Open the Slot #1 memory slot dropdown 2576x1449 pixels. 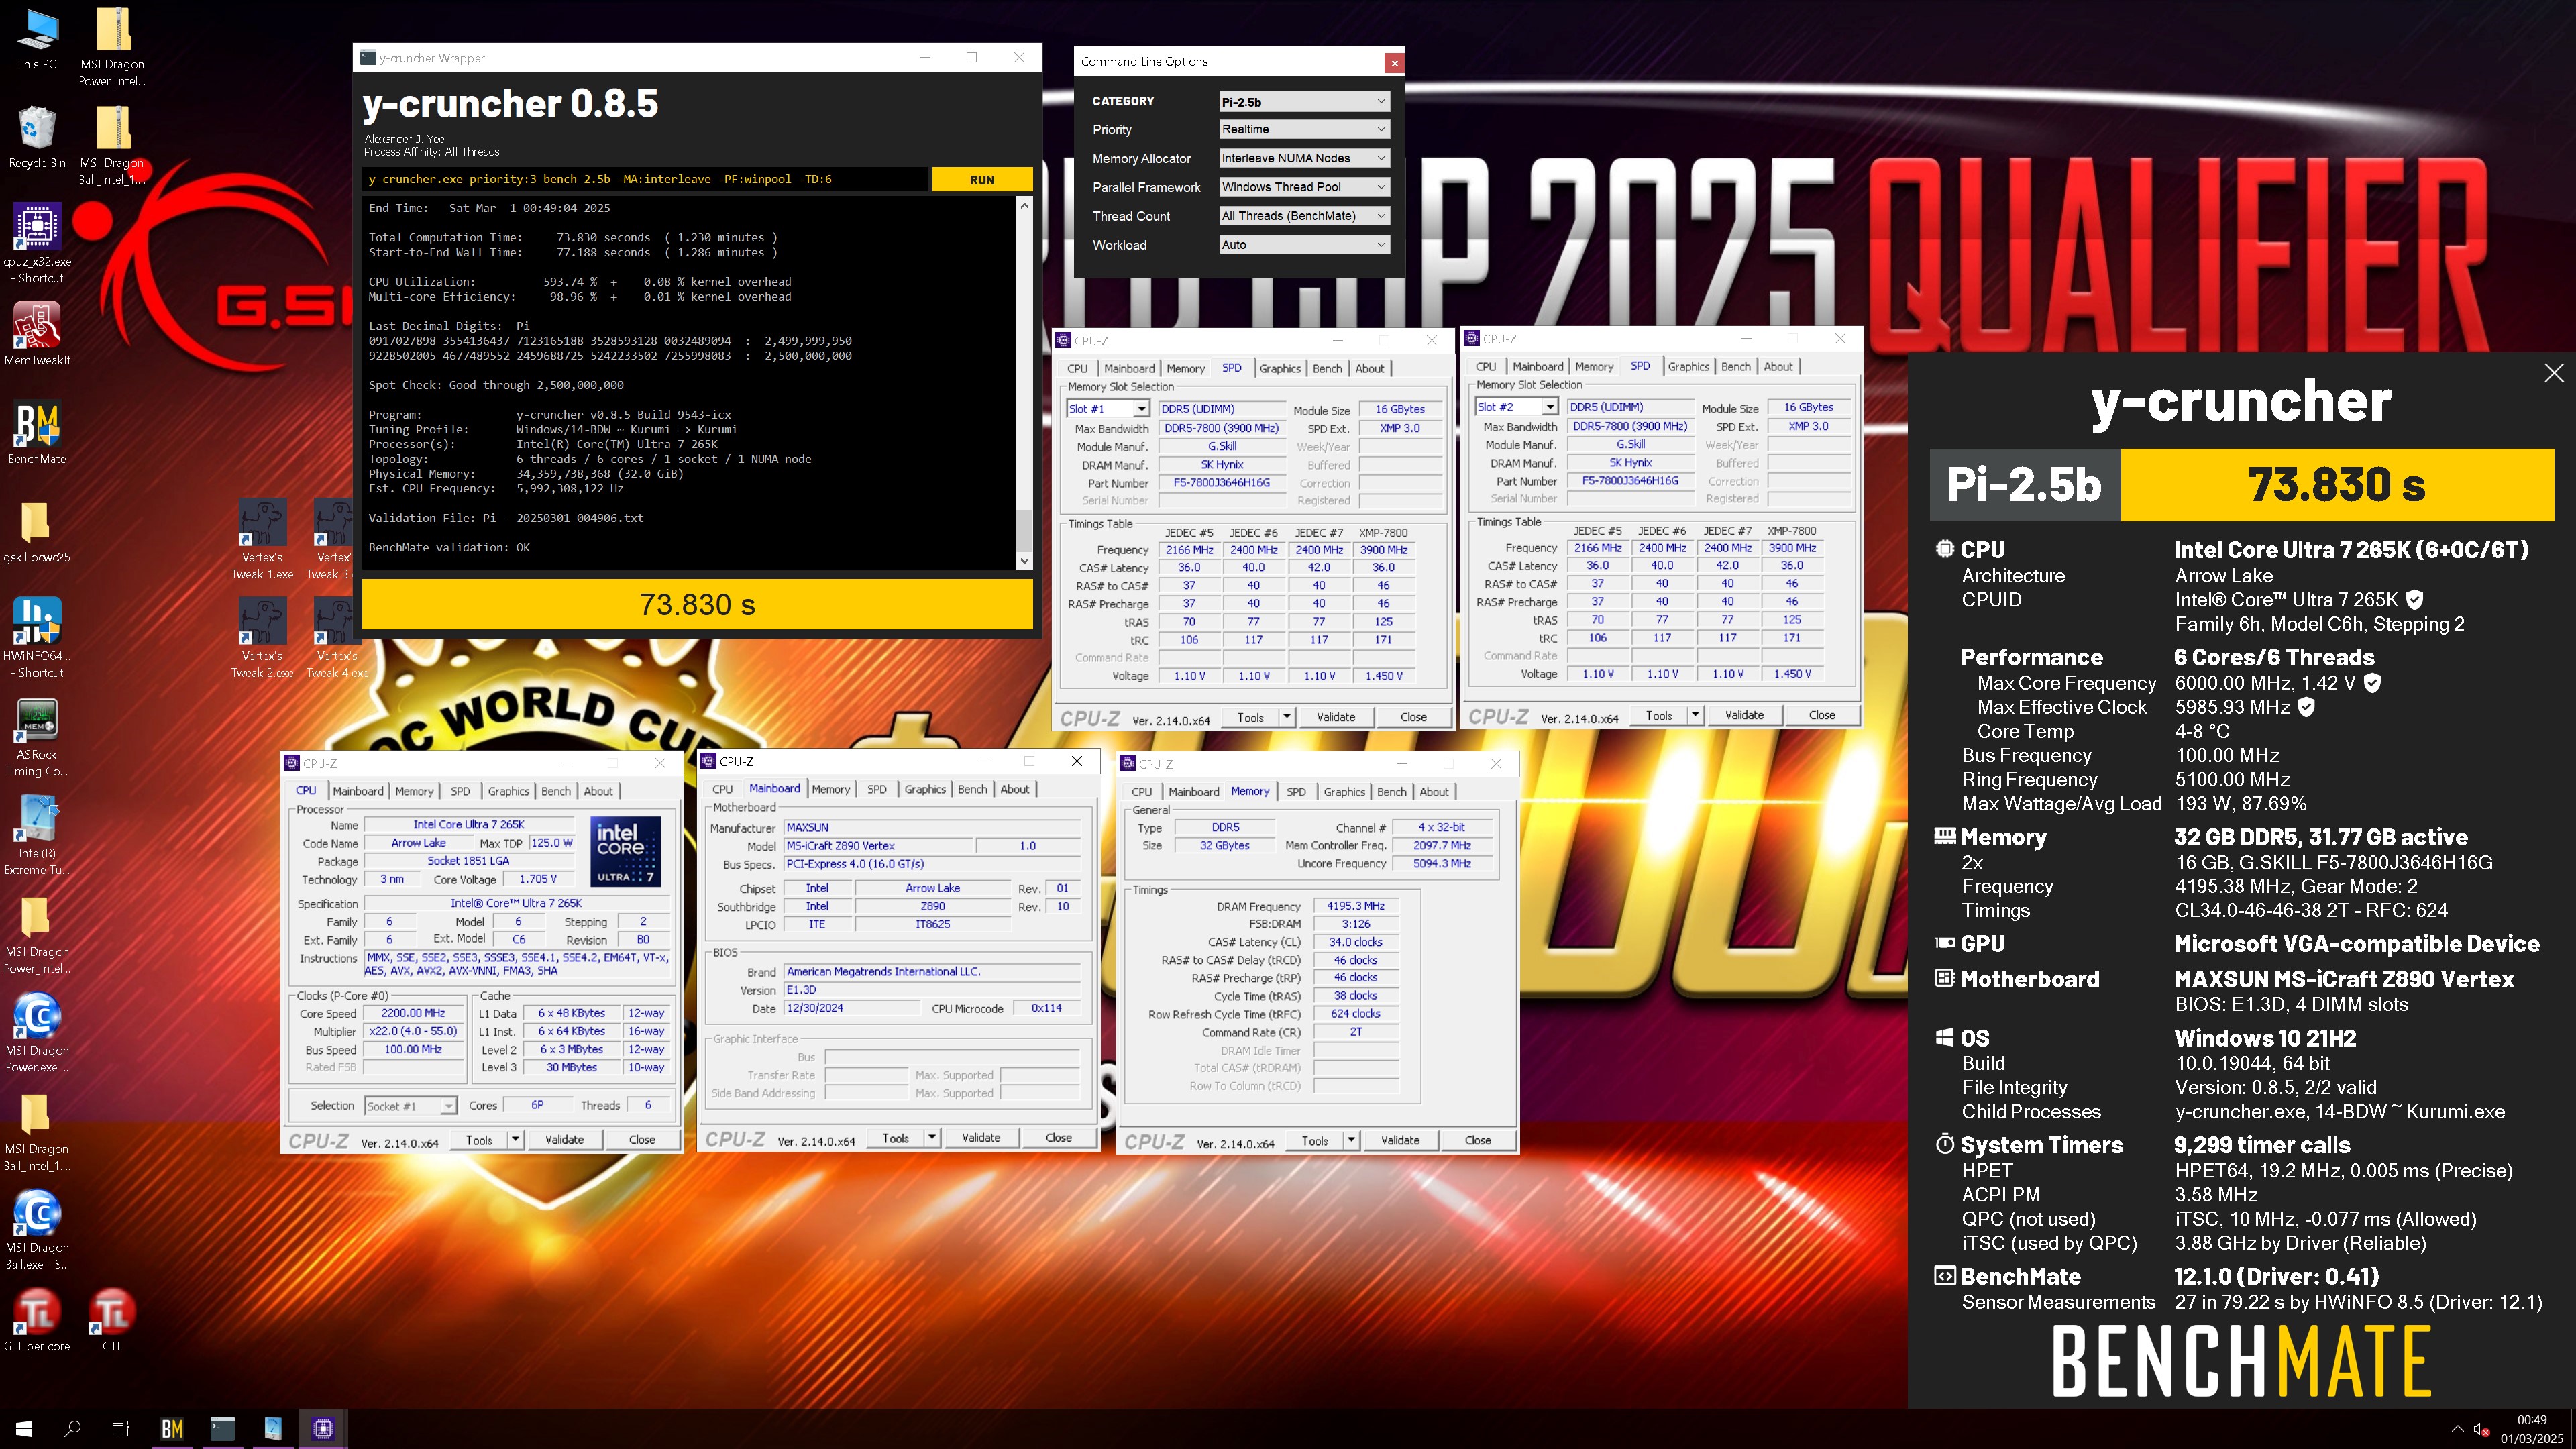(1108, 408)
